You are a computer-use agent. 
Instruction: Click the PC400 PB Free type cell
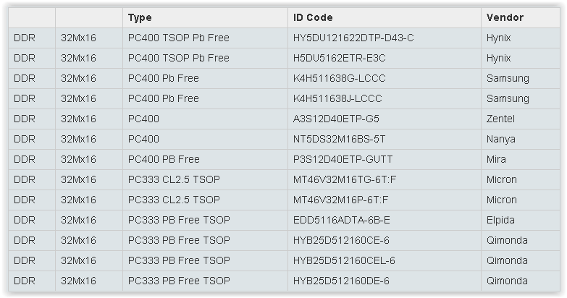pos(205,159)
